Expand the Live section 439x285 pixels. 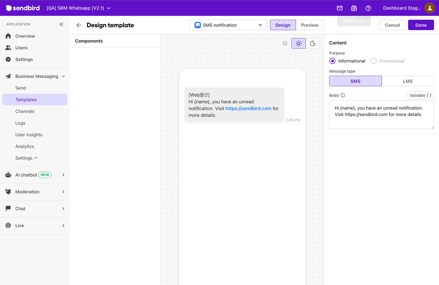63,226
